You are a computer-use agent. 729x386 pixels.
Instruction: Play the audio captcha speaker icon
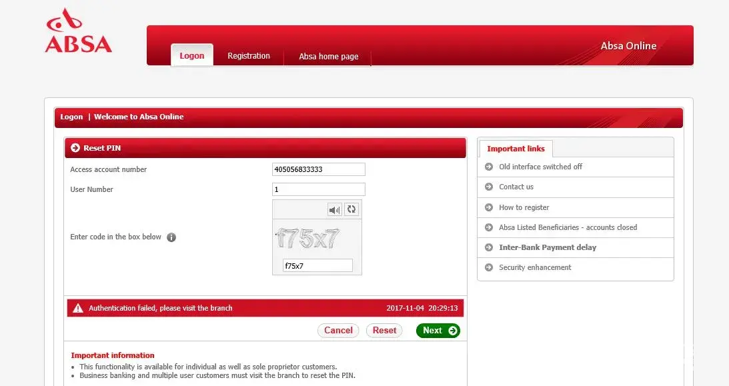(334, 210)
